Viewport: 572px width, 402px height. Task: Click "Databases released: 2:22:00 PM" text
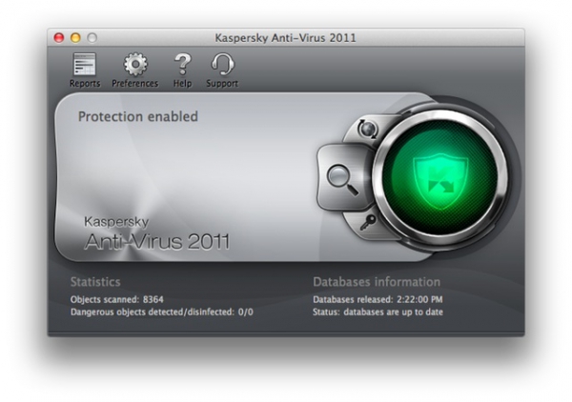click(378, 299)
